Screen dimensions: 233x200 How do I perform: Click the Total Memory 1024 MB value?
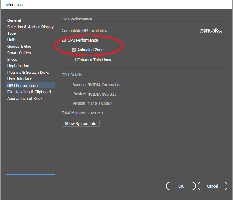(x=95, y=113)
